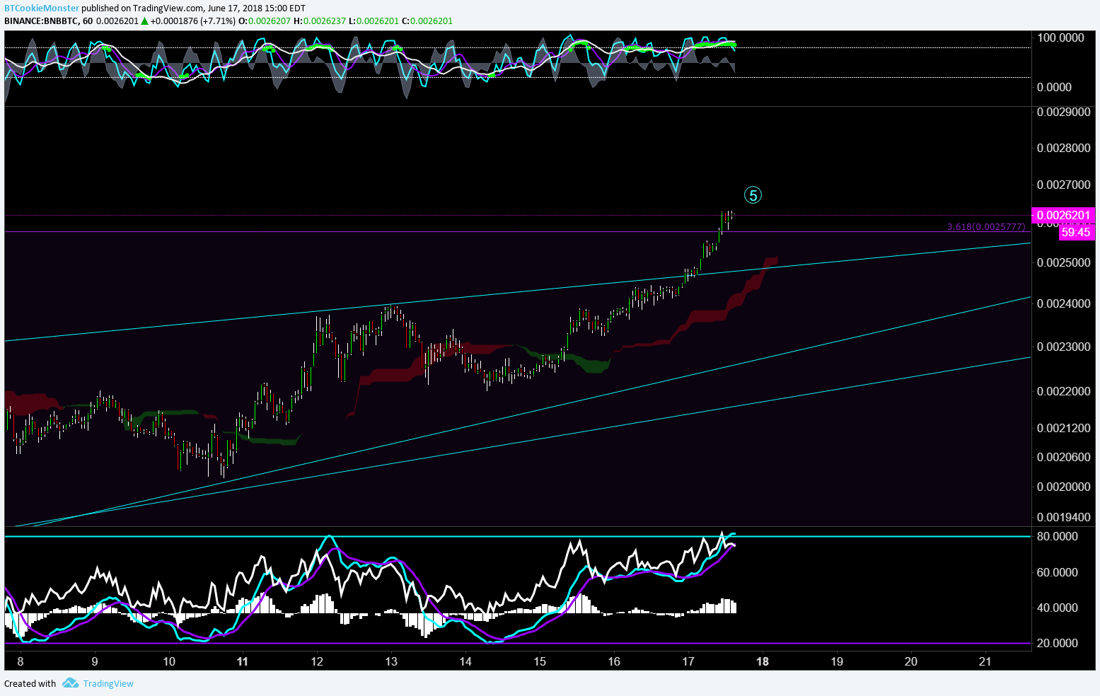Click the 0.0000 top oscillator scale label
This screenshot has height=696, width=1100.
tap(1054, 87)
